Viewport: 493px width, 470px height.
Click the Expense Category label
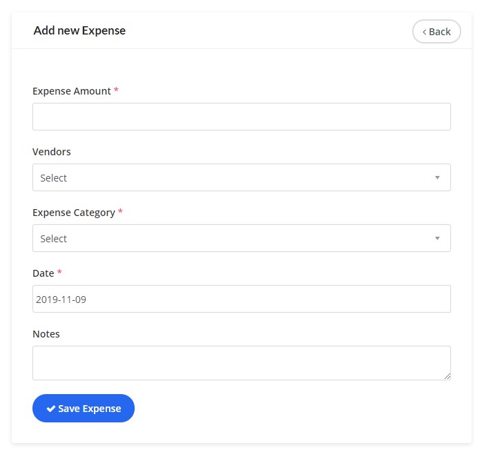click(x=74, y=213)
